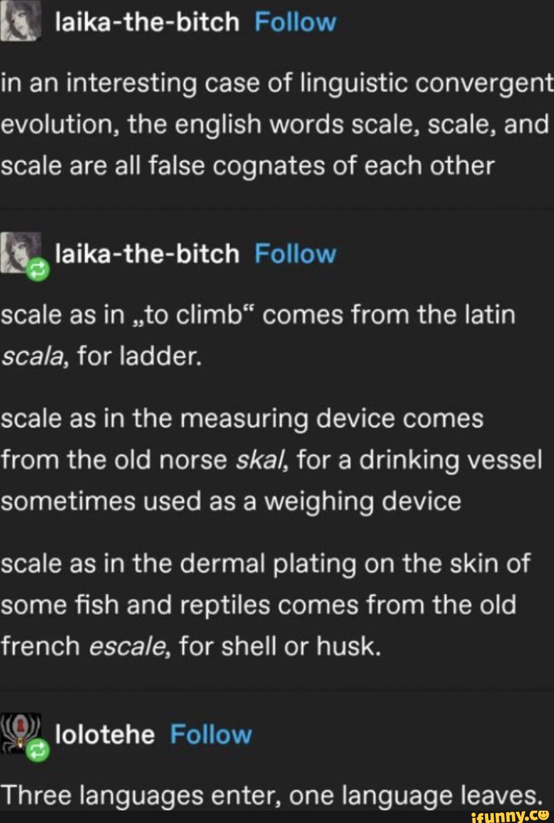This screenshot has width=554, height=823.
Task: Click the avatar beside the first post header
Action: click(x=22, y=20)
